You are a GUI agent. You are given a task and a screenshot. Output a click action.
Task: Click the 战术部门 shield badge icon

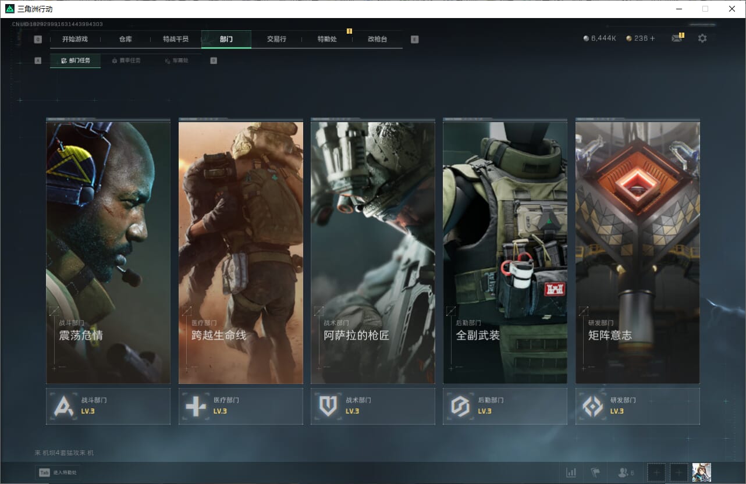click(328, 406)
